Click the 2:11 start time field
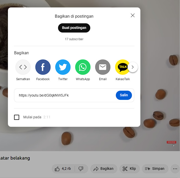Image resolution: width=180 pixels, height=178 pixels. tap(47, 117)
